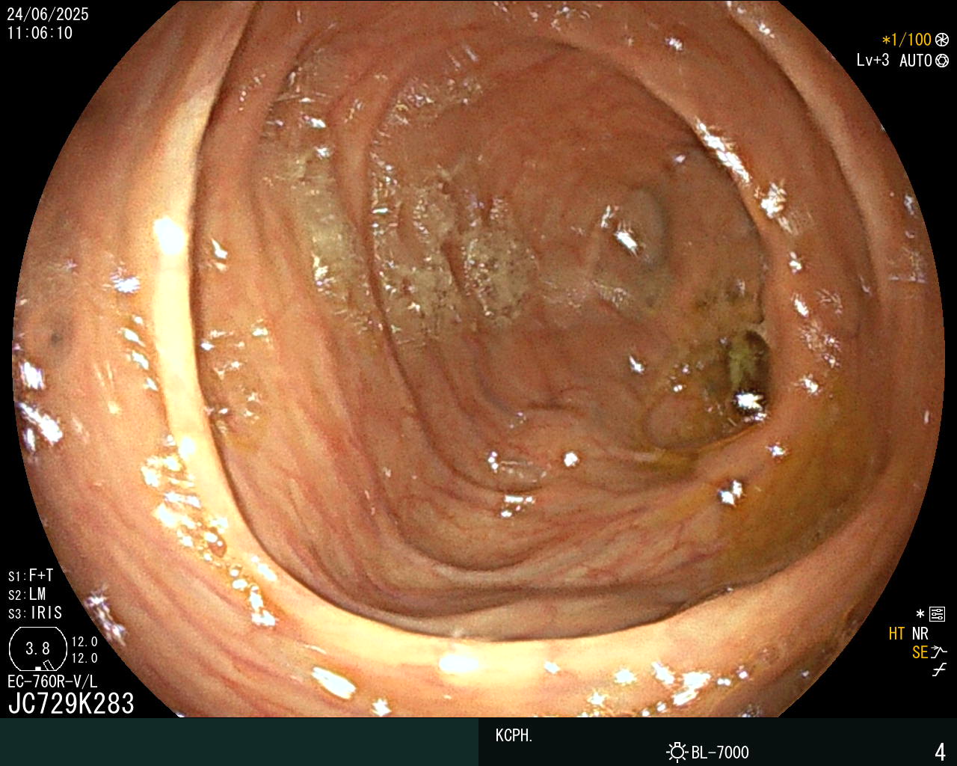Click the AUTO iris mode label
Viewport: 957px width, 766px height.
tap(915, 61)
